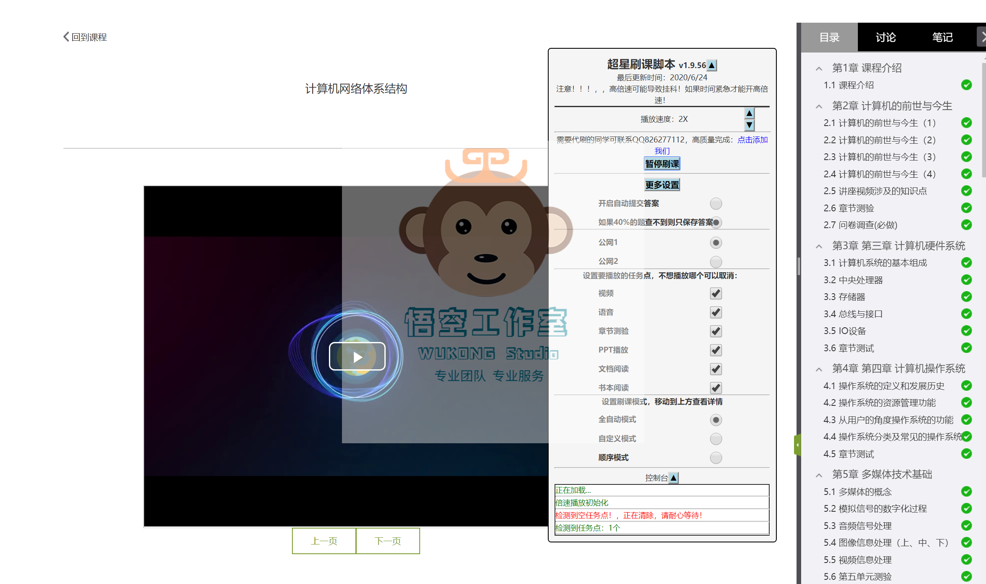Click completion checkmark next to 4.5 章节测试
Viewport: 986px width, 584px height.
[966, 454]
